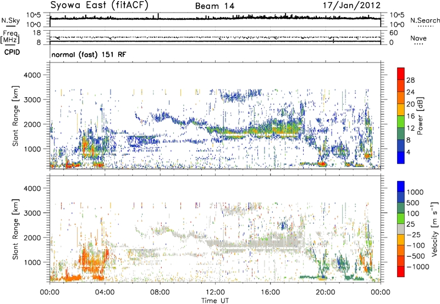Click the 'Time UT' axis title
Image resolution: width=440 pixels, height=304 pixels.
[x=215, y=301]
